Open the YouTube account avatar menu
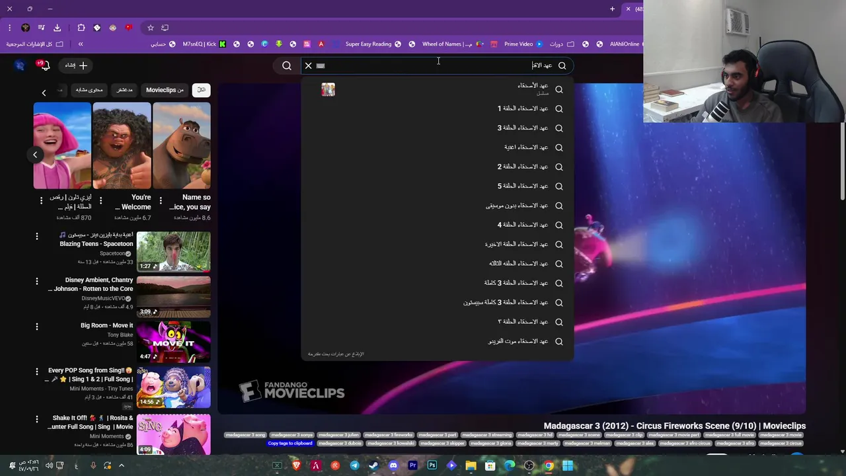Viewport: 846px width, 476px height. coord(20,65)
